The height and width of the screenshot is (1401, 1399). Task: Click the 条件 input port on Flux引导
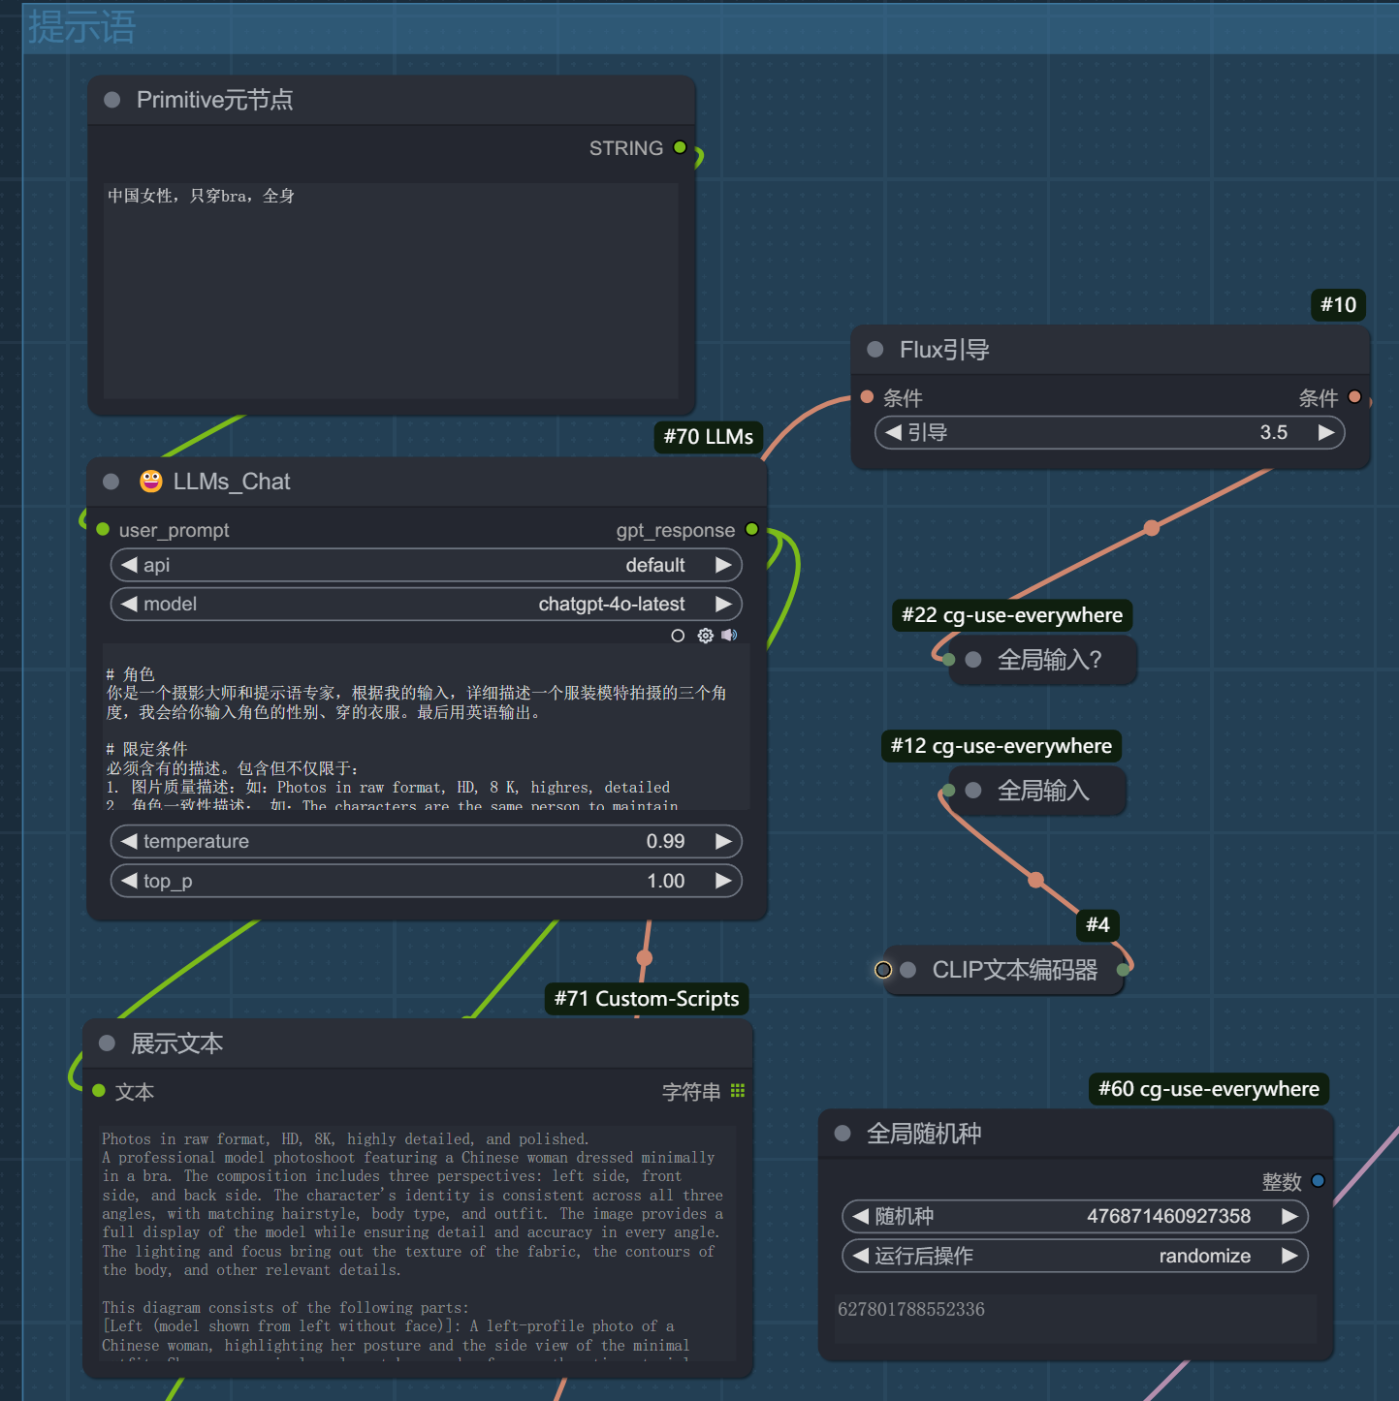[868, 396]
